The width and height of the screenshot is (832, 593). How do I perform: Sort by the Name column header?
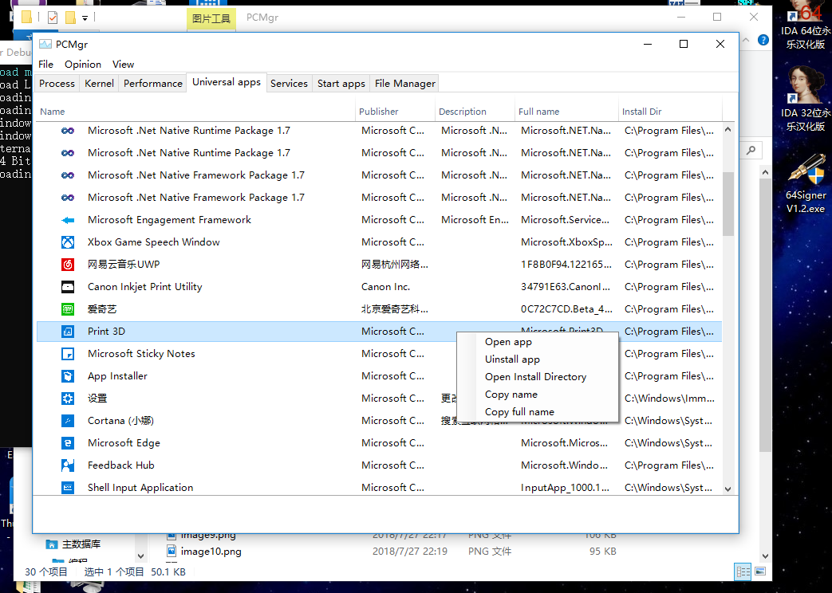tap(195, 112)
